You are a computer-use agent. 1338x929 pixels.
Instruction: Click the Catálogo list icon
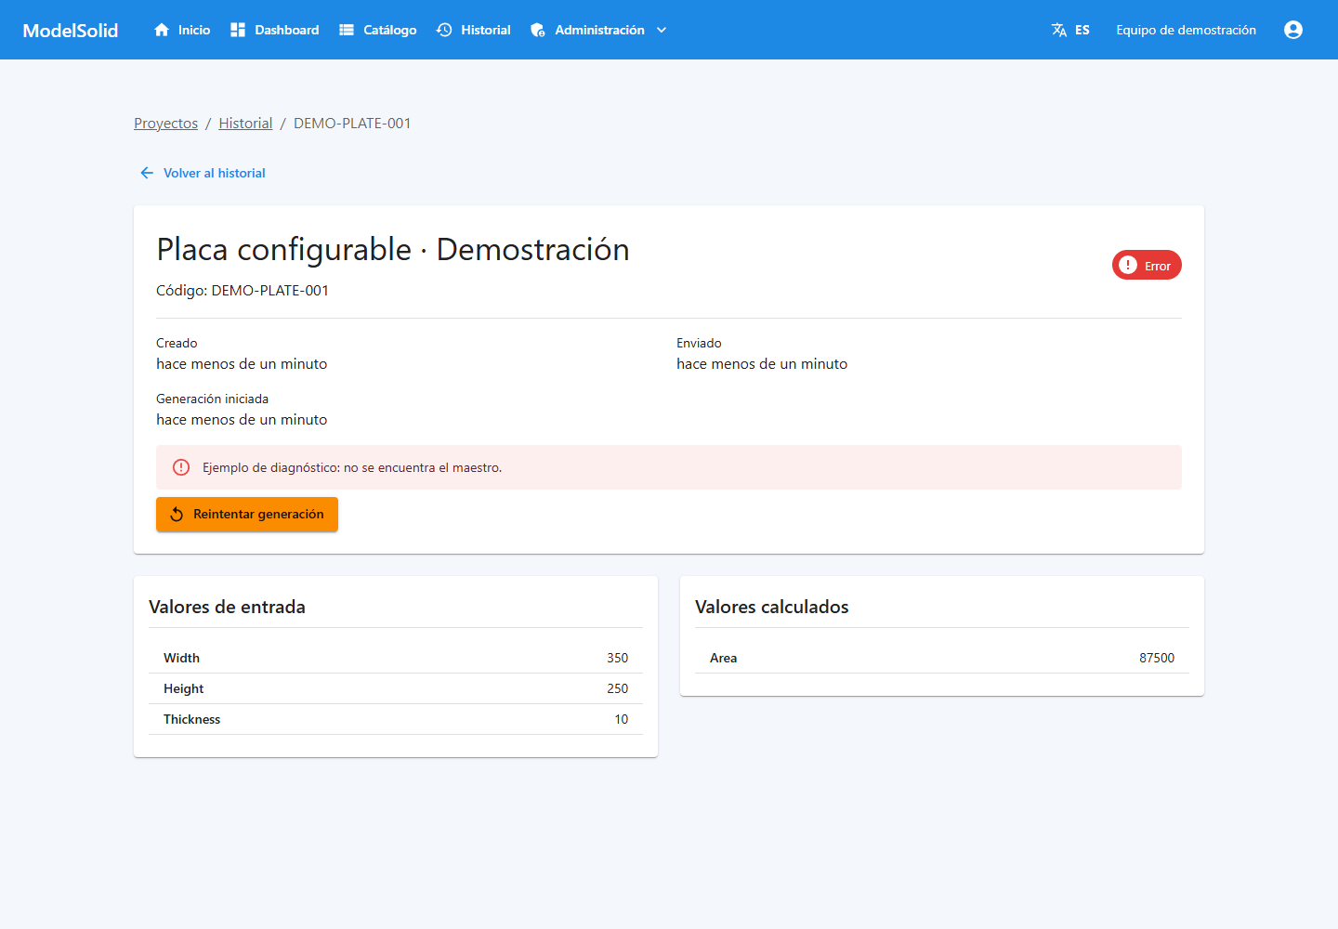347,30
